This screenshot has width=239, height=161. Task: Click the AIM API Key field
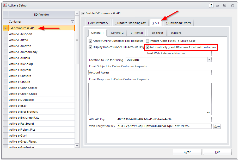click(x=164, y=119)
